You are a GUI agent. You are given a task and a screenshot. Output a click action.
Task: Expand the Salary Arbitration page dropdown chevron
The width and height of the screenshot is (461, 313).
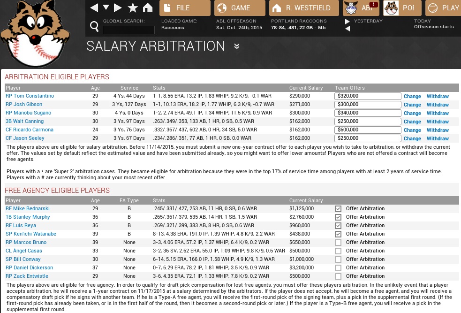pos(237,46)
